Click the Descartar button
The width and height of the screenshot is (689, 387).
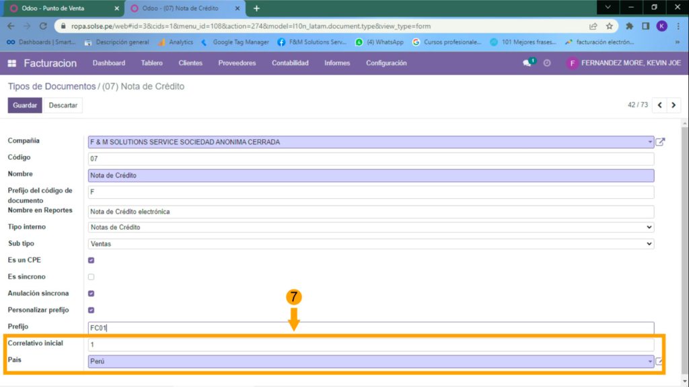(x=63, y=105)
